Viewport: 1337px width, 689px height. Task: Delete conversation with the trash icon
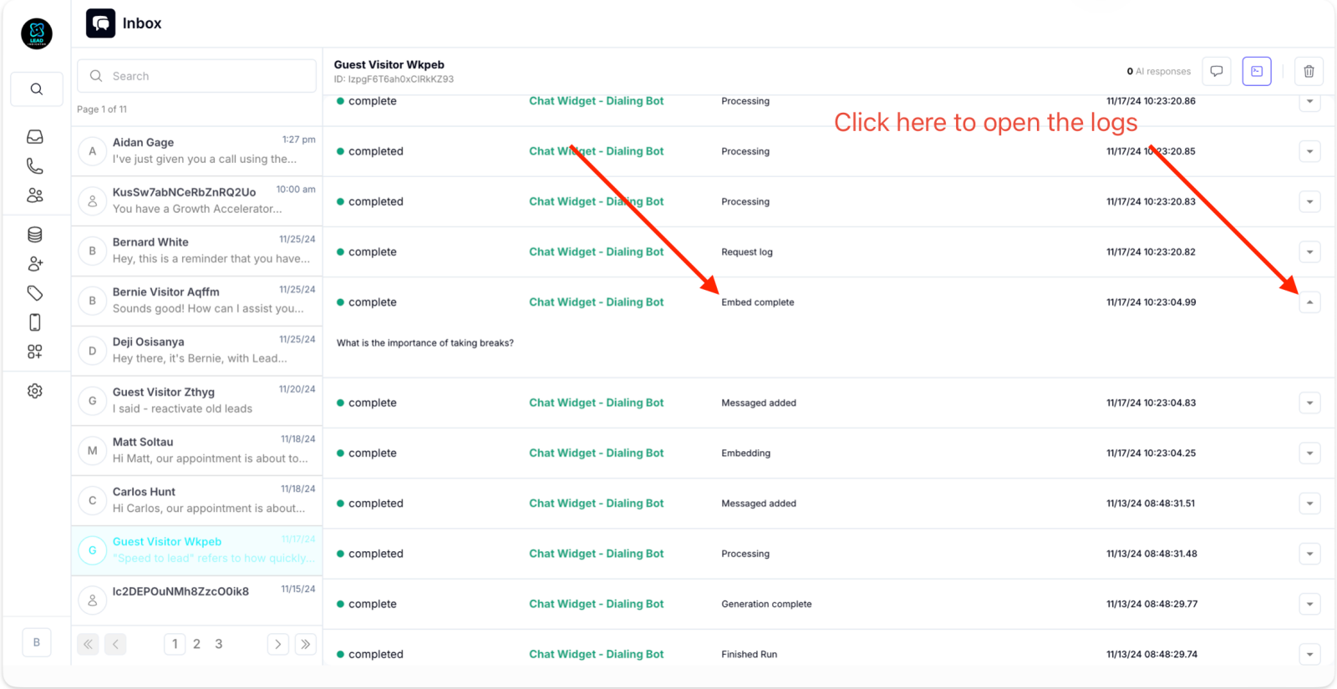tap(1309, 72)
